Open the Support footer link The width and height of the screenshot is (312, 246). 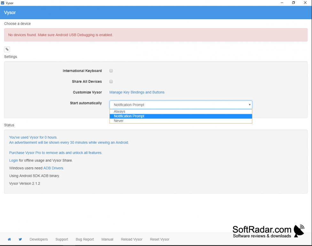[62, 239]
